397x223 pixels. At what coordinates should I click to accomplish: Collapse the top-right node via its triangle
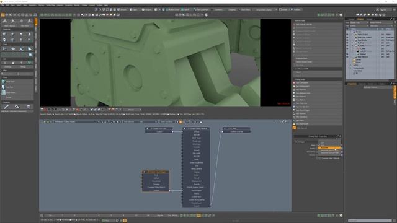click(x=225, y=129)
